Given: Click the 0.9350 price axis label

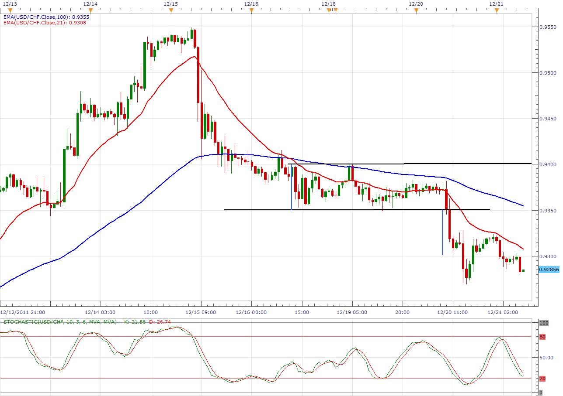Looking at the screenshot, I should coord(548,211).
